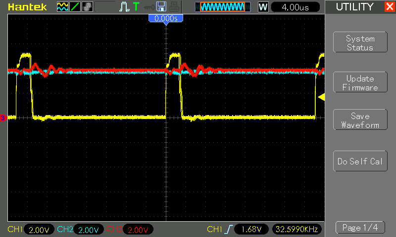Click the pulse trigger status icon
Screen dimensions: 396x237
[124, 7]
